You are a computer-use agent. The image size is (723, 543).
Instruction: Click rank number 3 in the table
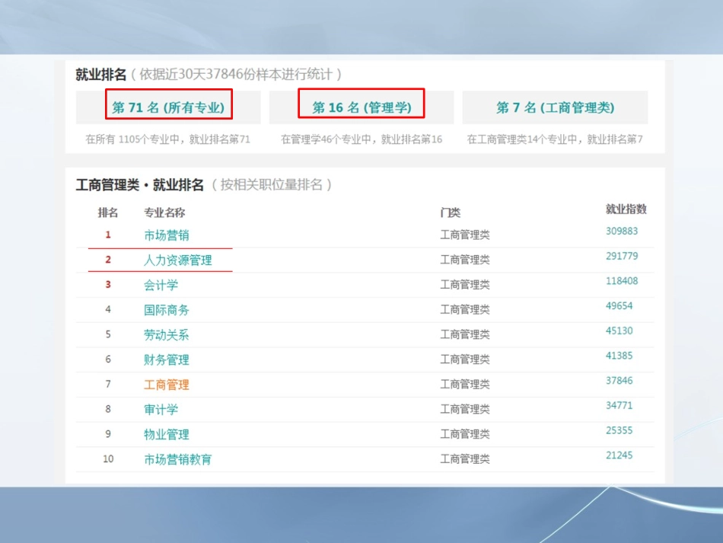coord(108,285)
